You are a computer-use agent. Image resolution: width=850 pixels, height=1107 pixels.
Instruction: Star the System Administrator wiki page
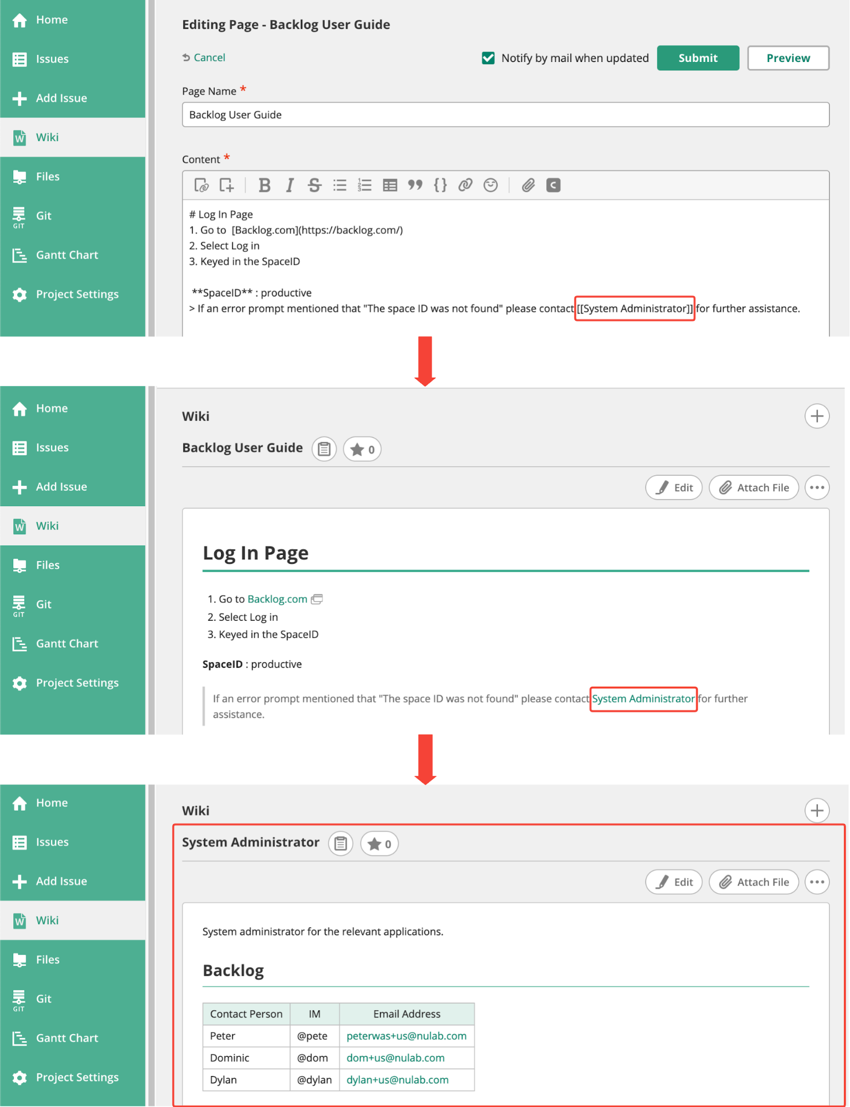380,844
